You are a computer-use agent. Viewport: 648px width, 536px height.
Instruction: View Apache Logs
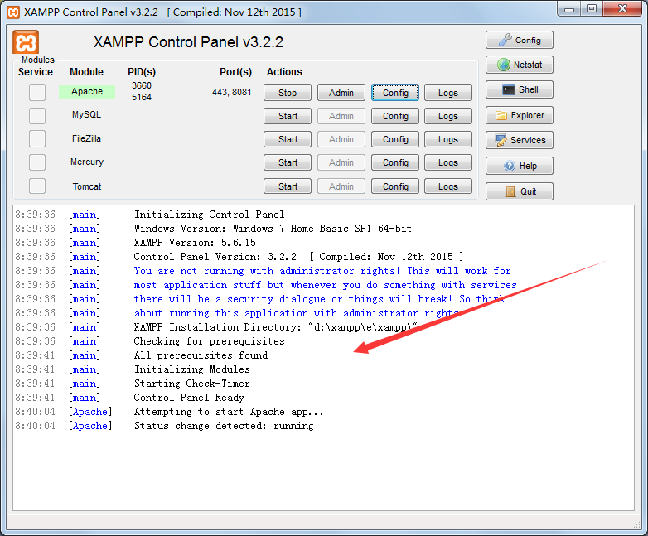(x=448, y=93)
